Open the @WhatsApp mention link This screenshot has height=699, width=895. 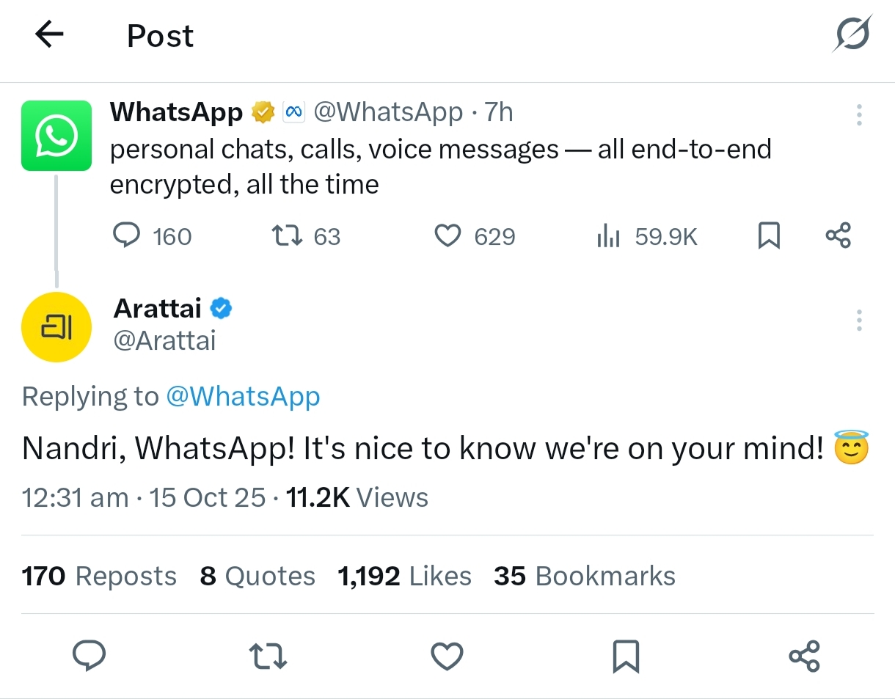243,397
